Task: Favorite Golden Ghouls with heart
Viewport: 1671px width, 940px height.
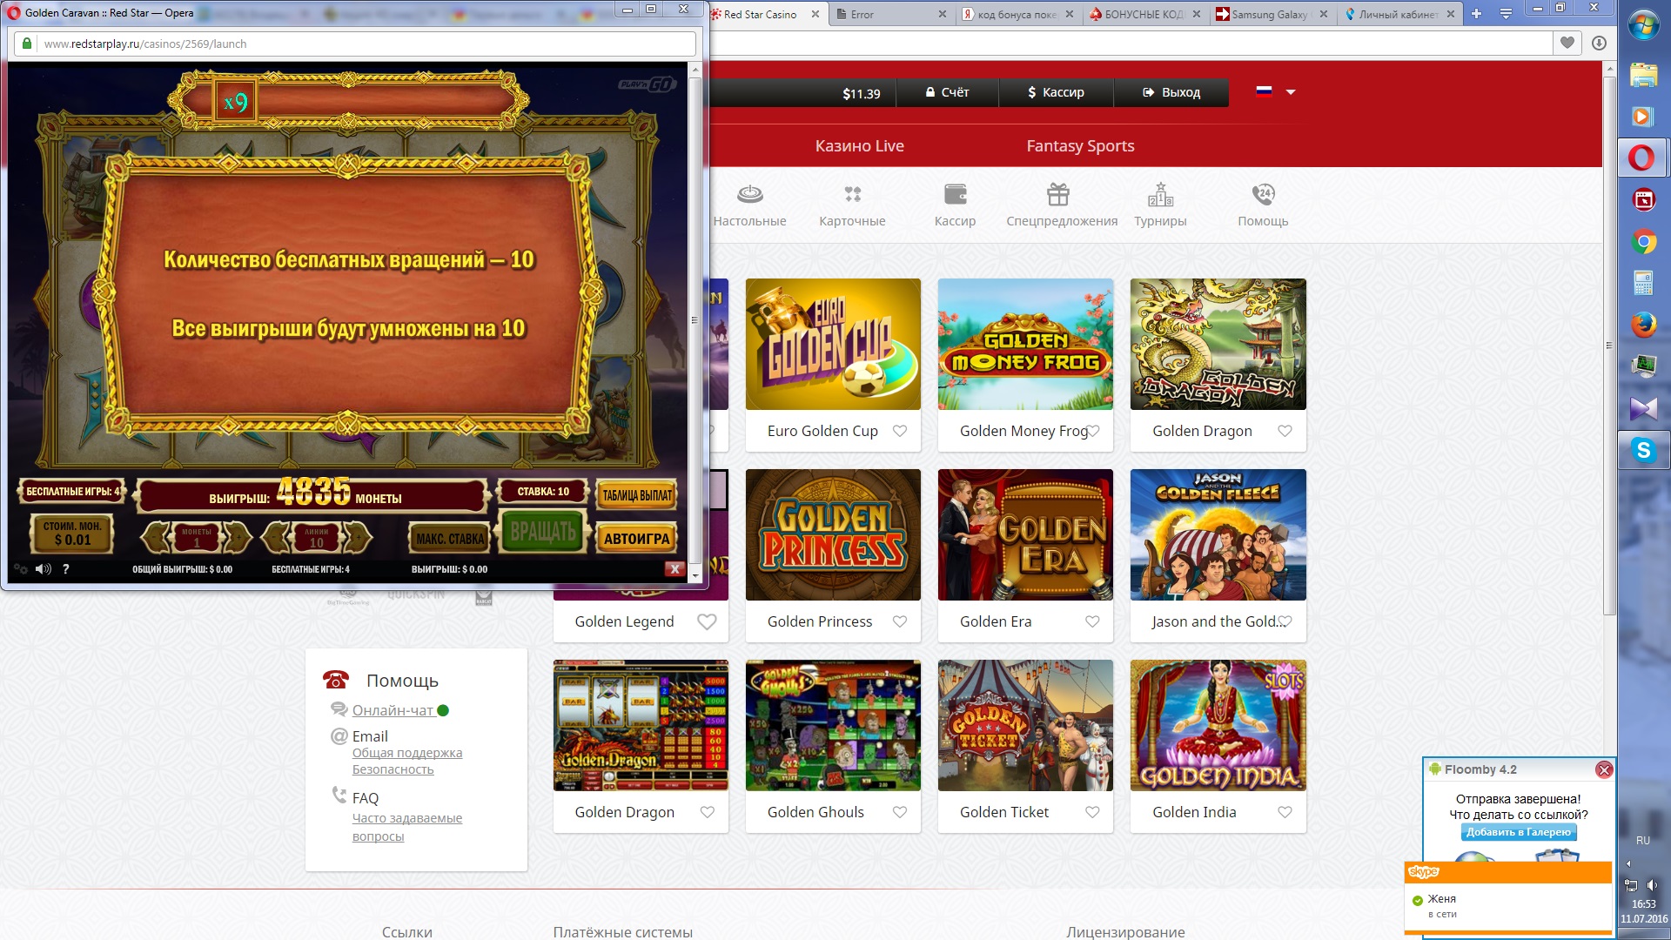Action: click(x=900, y=812)
